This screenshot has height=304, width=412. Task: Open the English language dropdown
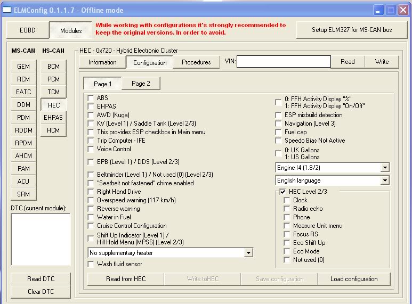pos(385,180)
